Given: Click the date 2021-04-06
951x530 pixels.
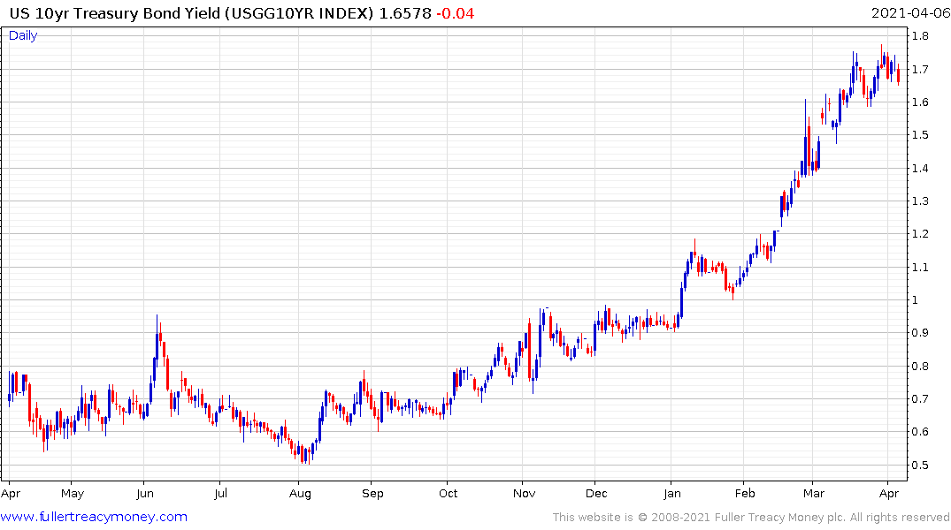Looking at the screenshot, I should (910, 13).
